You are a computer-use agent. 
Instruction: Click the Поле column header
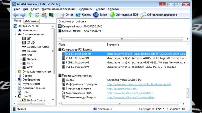[62, 45]
